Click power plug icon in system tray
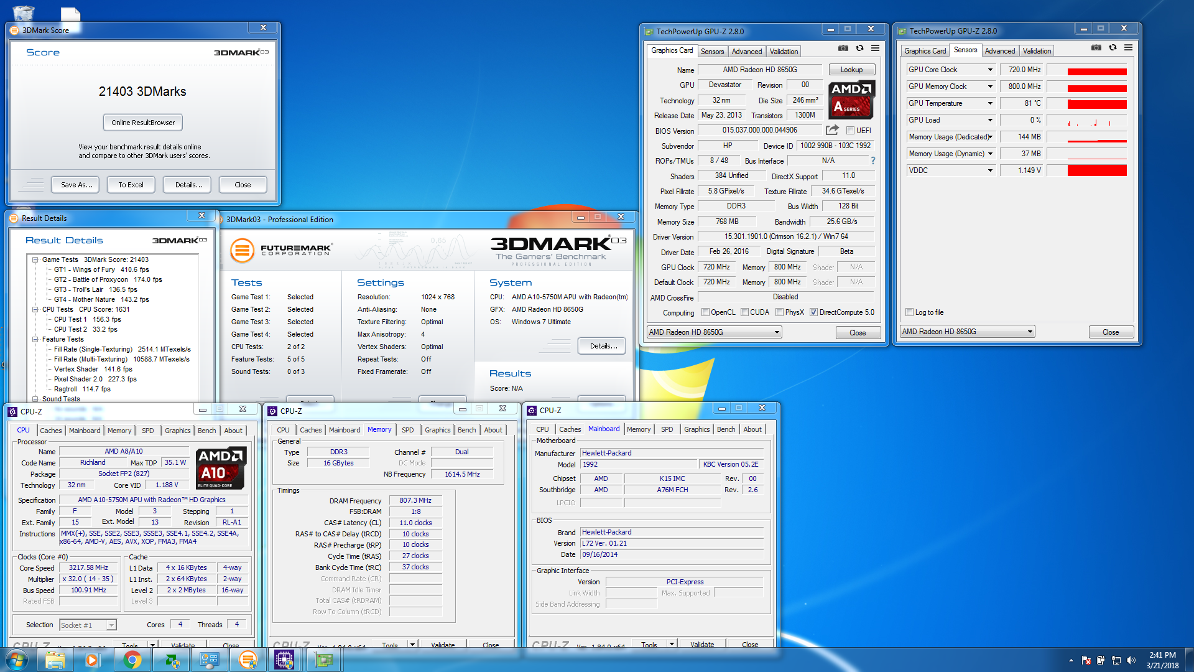 [1101, 660]
